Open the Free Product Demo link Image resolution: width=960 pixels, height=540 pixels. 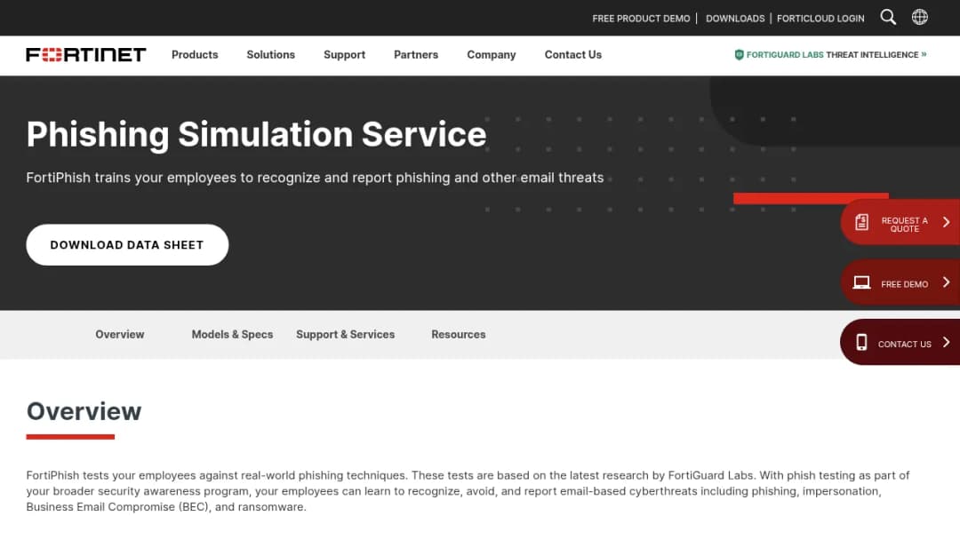pyautogui.click(x=641, y=19)
